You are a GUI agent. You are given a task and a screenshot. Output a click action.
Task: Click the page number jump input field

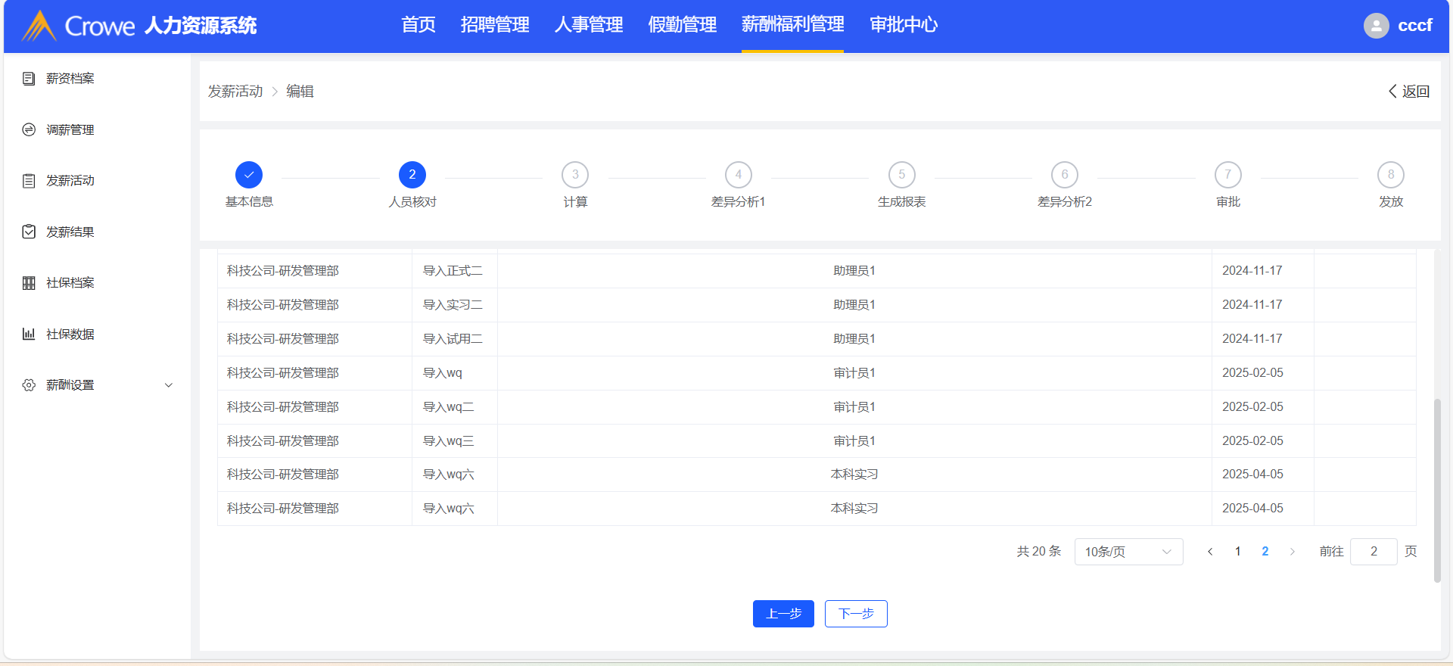(x=1373, y=552)
